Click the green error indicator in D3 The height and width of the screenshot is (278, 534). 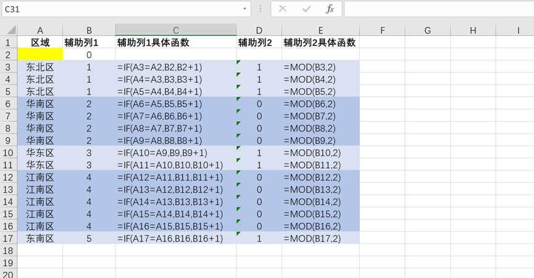pos(238,62)
